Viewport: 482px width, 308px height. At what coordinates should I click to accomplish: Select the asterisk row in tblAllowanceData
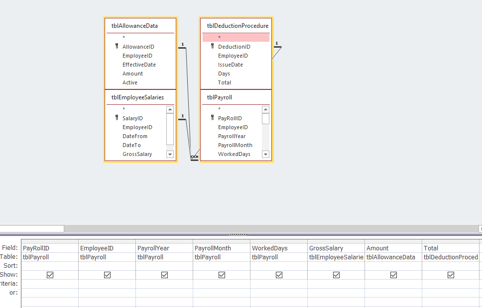pyautogui.click(x=140, y=37)
